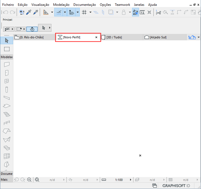Select the Slab tool in the toolbox
Viewport: 201px width, 189px height.
pyautogui.click(x=7, y=106)
